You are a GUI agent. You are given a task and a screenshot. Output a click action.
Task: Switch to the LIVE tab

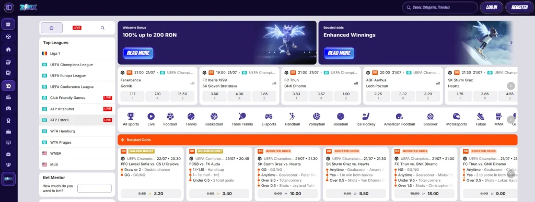(x=77, y=28)
